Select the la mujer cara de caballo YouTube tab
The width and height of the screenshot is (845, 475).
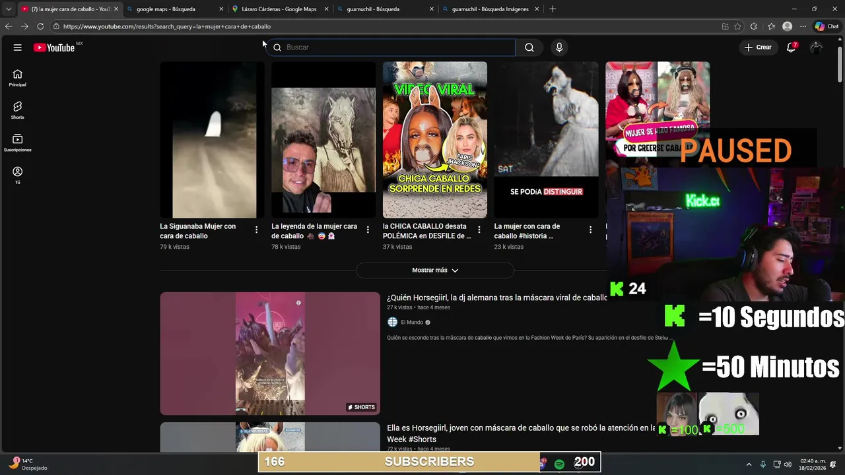69,9
